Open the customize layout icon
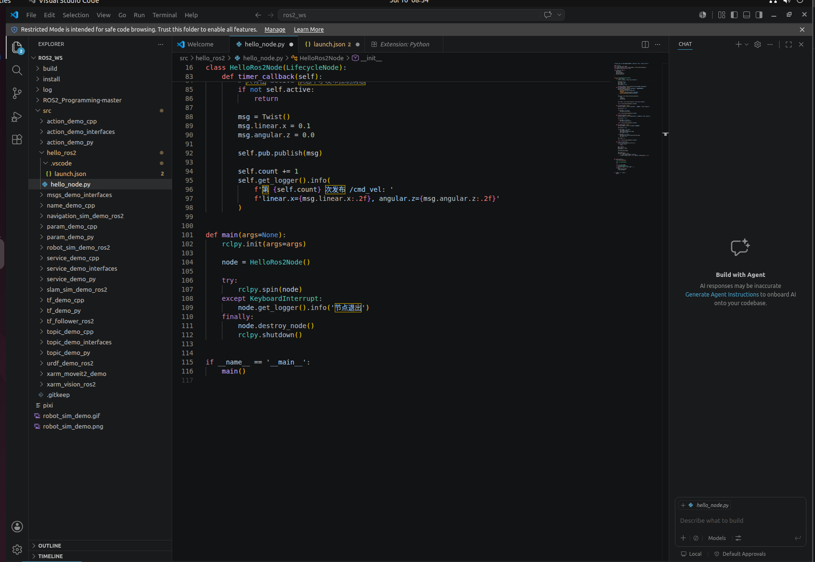 coord(722,15)
